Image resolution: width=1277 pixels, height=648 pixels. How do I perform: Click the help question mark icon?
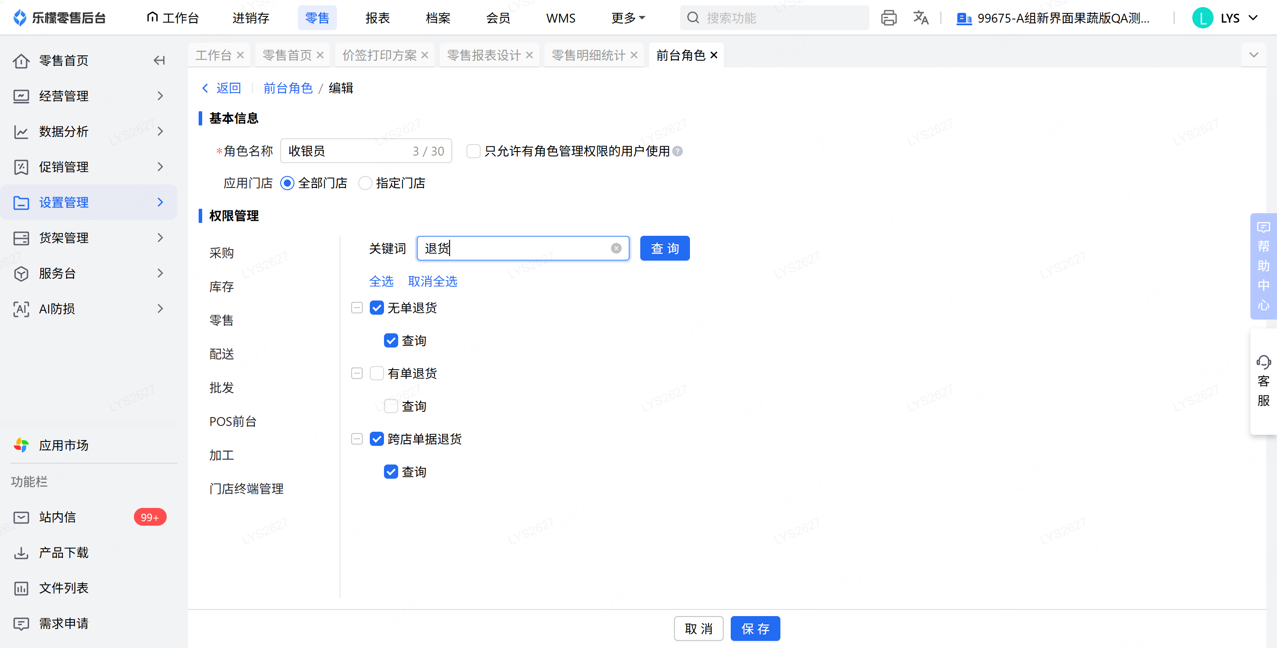coord(678,151)
